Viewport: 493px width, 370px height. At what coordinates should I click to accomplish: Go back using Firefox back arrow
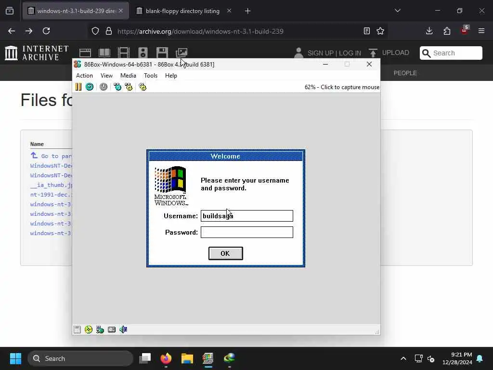coord(12,31)
